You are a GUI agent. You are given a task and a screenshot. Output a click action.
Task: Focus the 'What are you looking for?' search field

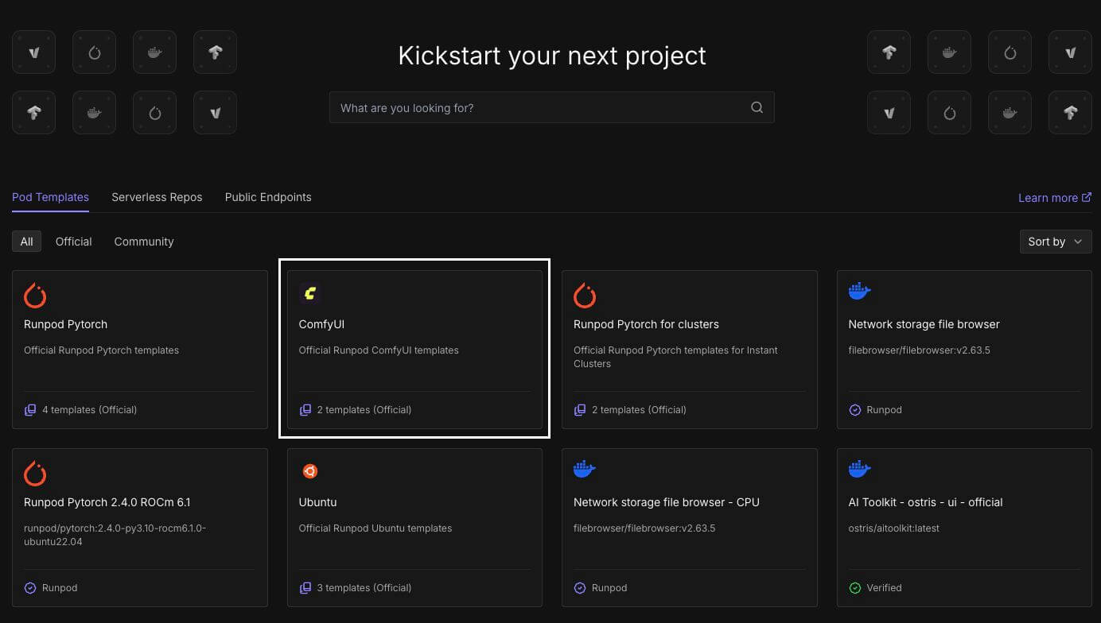(x=551, y=107)
